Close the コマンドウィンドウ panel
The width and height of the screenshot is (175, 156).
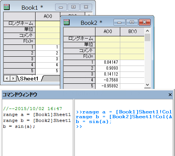pos(170,95)
